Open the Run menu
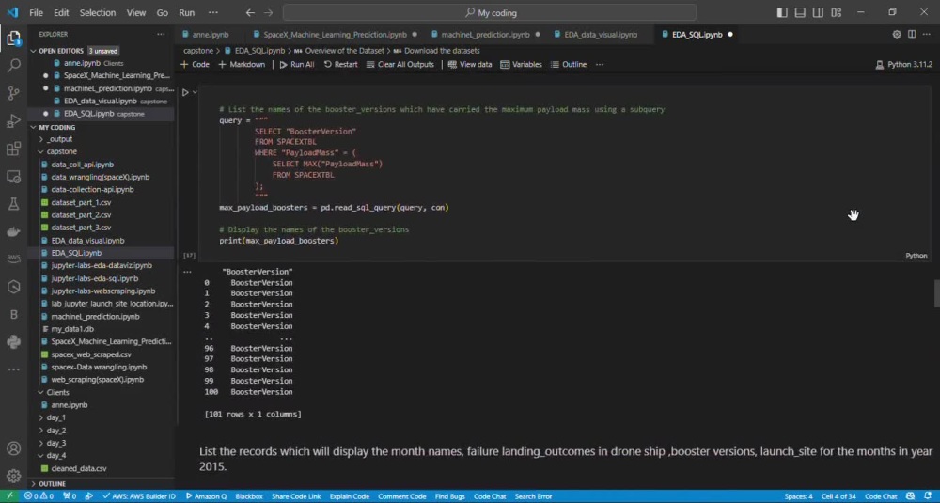 point(186,12)
